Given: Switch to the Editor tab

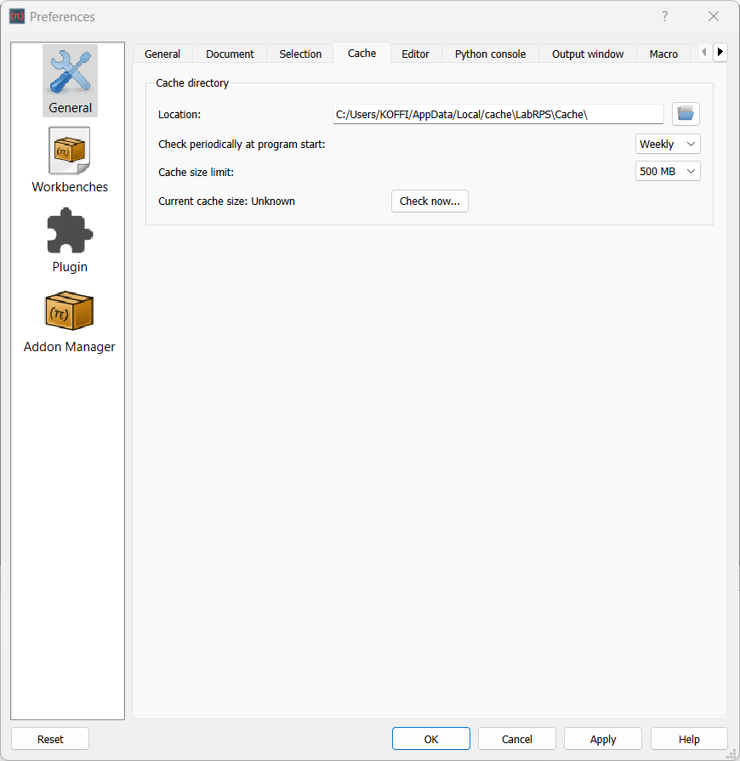Looking at the screenshot, I should coord(416,53).
